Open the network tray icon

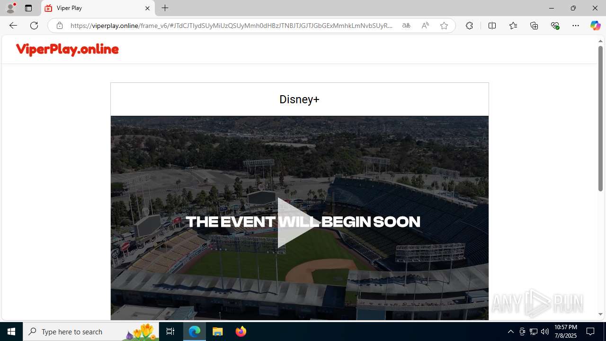[534, 332]
